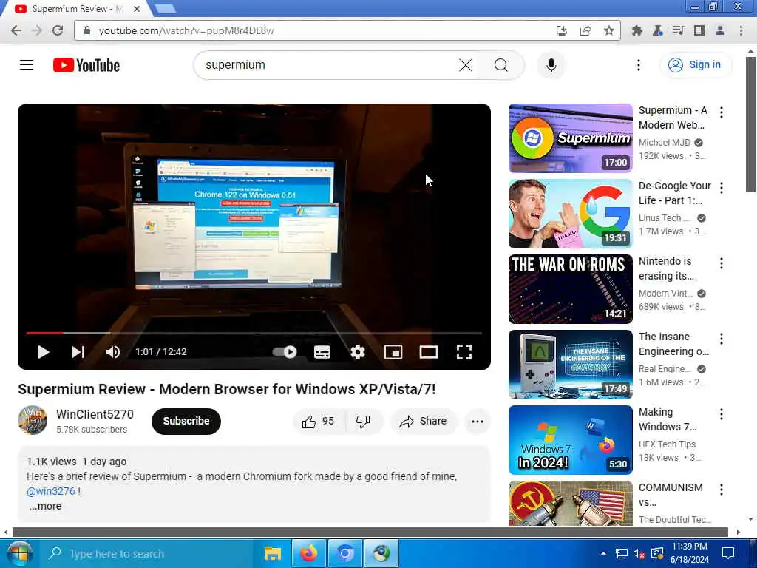757x568 pixels.
Task: Toggle the browser side panel icon
Action: pos(699,30)
